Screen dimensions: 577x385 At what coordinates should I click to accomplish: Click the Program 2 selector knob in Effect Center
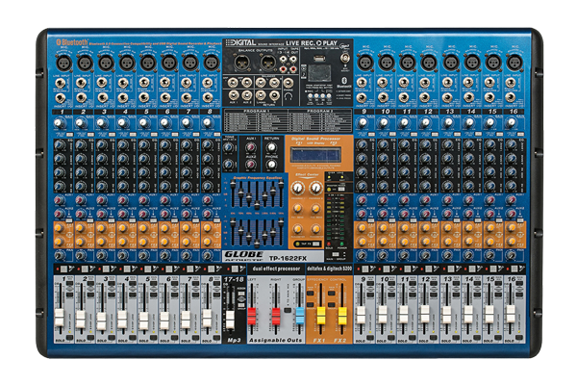click(x=315, y=188)
